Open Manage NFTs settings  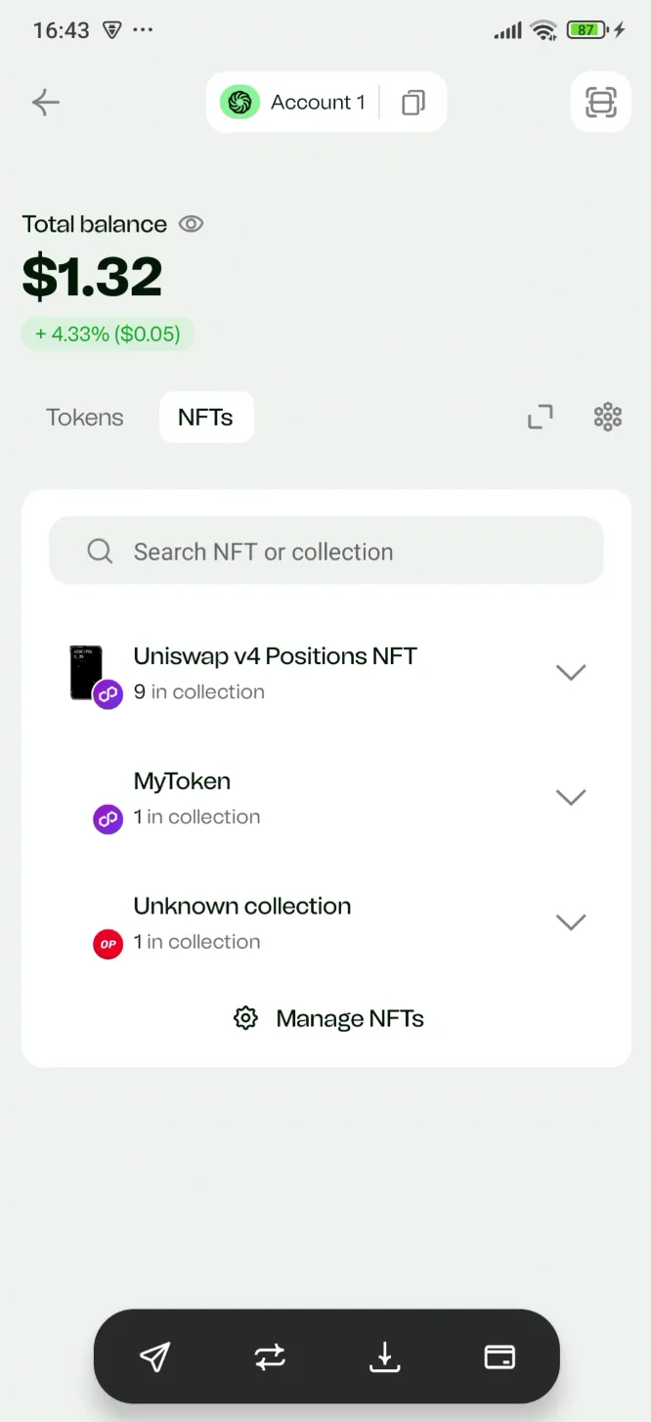(326, 1017)
